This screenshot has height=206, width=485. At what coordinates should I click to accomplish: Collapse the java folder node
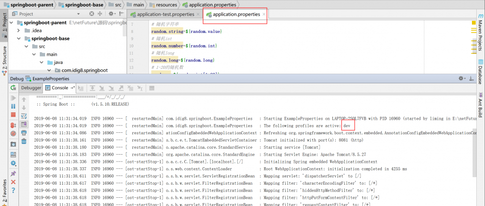click(x=41, y=63)
